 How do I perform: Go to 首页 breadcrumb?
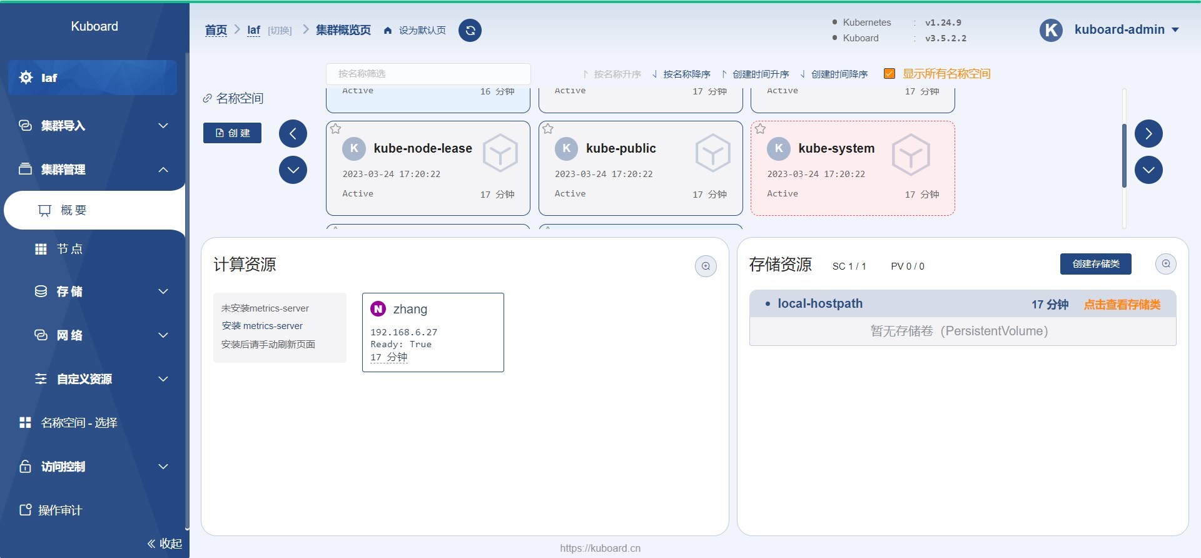(x=216, y=30)
